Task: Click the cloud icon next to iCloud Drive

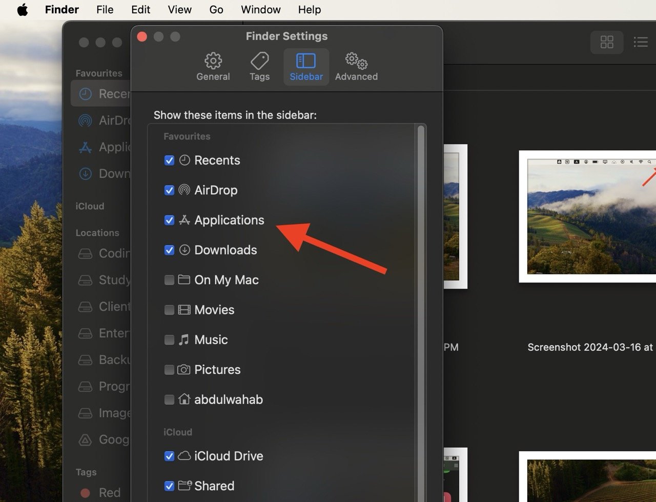Action: pos(184,456)
